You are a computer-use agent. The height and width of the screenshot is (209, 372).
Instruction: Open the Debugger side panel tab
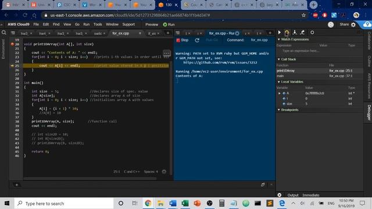369,113
